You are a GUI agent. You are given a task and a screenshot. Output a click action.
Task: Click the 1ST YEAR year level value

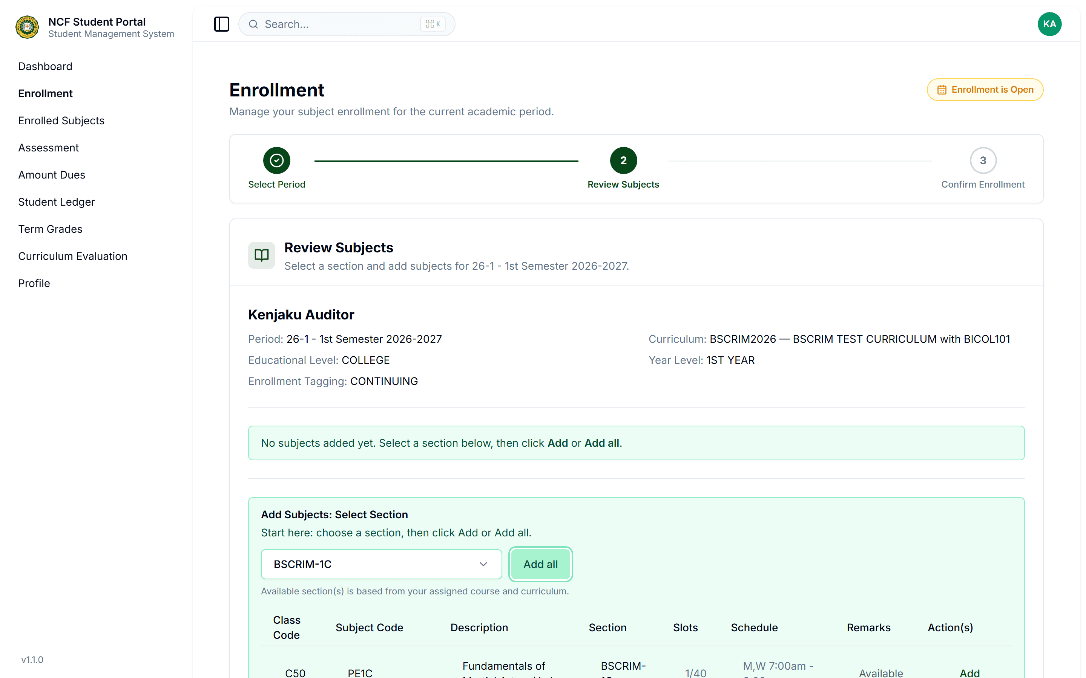(730, 360)
